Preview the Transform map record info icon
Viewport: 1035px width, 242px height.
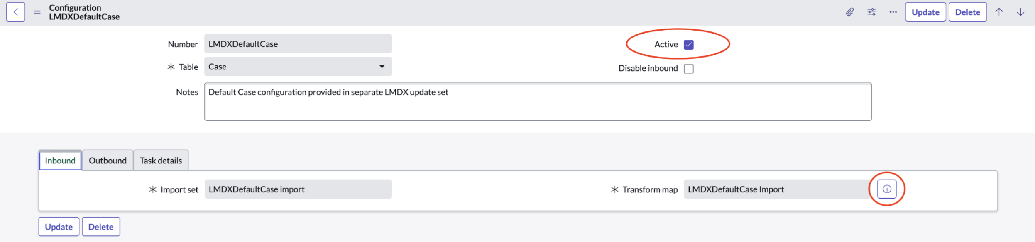click(x=887, y=189)
